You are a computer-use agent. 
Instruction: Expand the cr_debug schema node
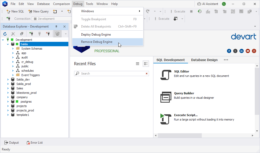13,62
